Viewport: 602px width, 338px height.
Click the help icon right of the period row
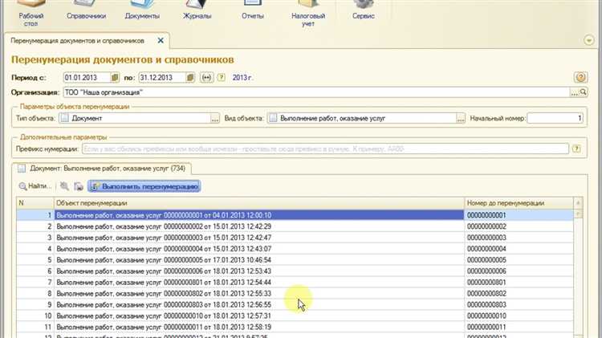tap(580, 77)
